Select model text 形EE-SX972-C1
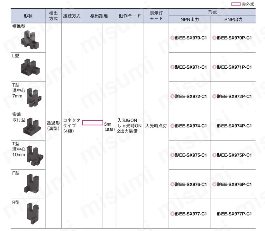Viewport: 265px width, 231px height. point(191,97)
